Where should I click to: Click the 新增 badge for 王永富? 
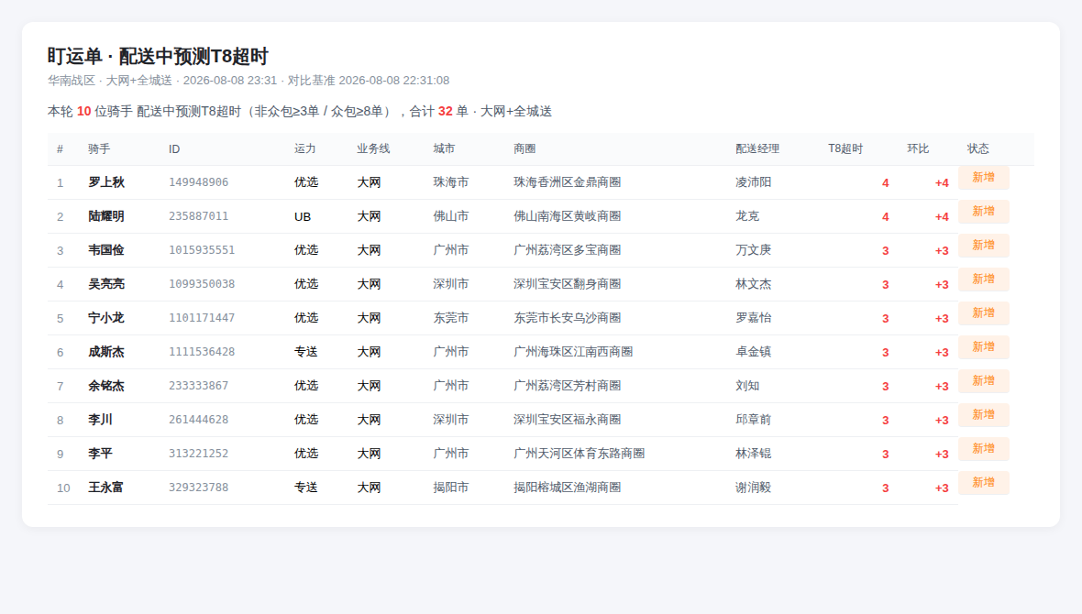coord(983,481)
